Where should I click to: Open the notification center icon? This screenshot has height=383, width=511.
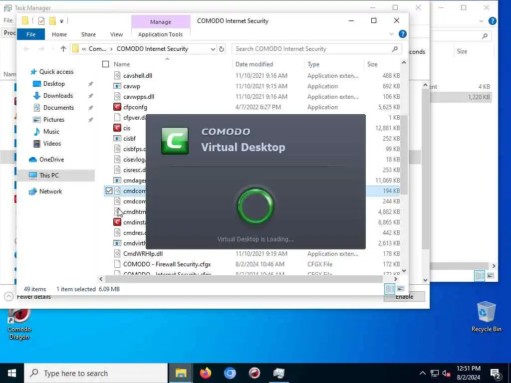(x=496, y=374)
